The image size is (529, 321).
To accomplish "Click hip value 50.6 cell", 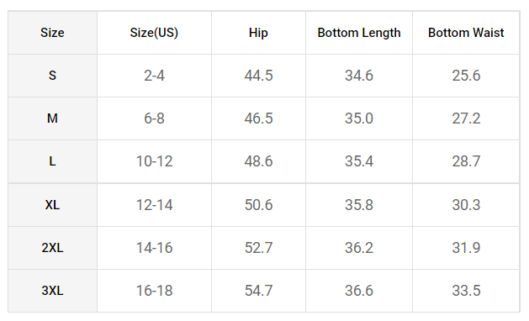I will pos(258,205).
